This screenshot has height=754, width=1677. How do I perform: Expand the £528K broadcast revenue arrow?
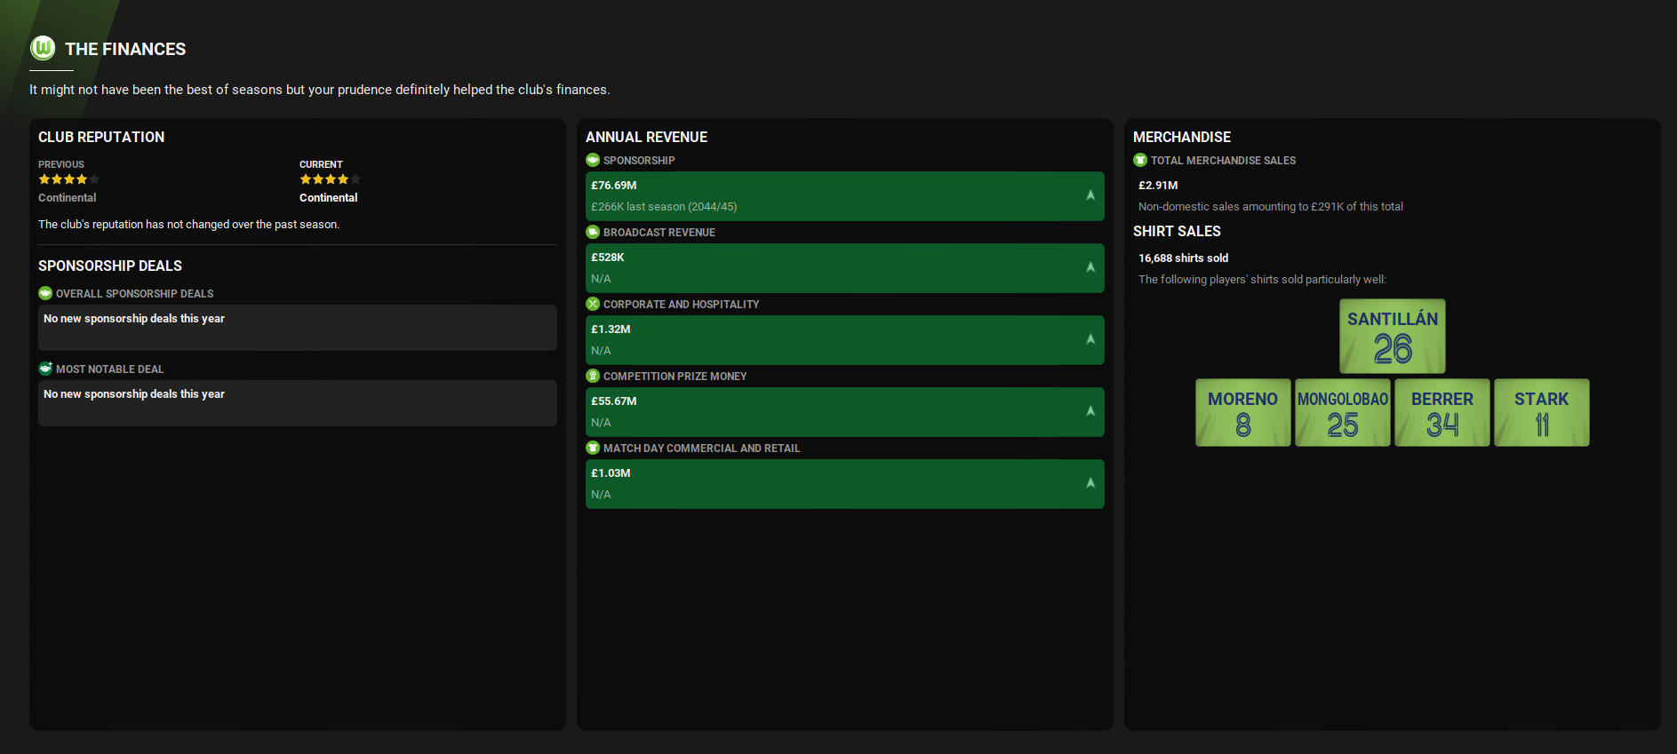[x=1090, y=267]
